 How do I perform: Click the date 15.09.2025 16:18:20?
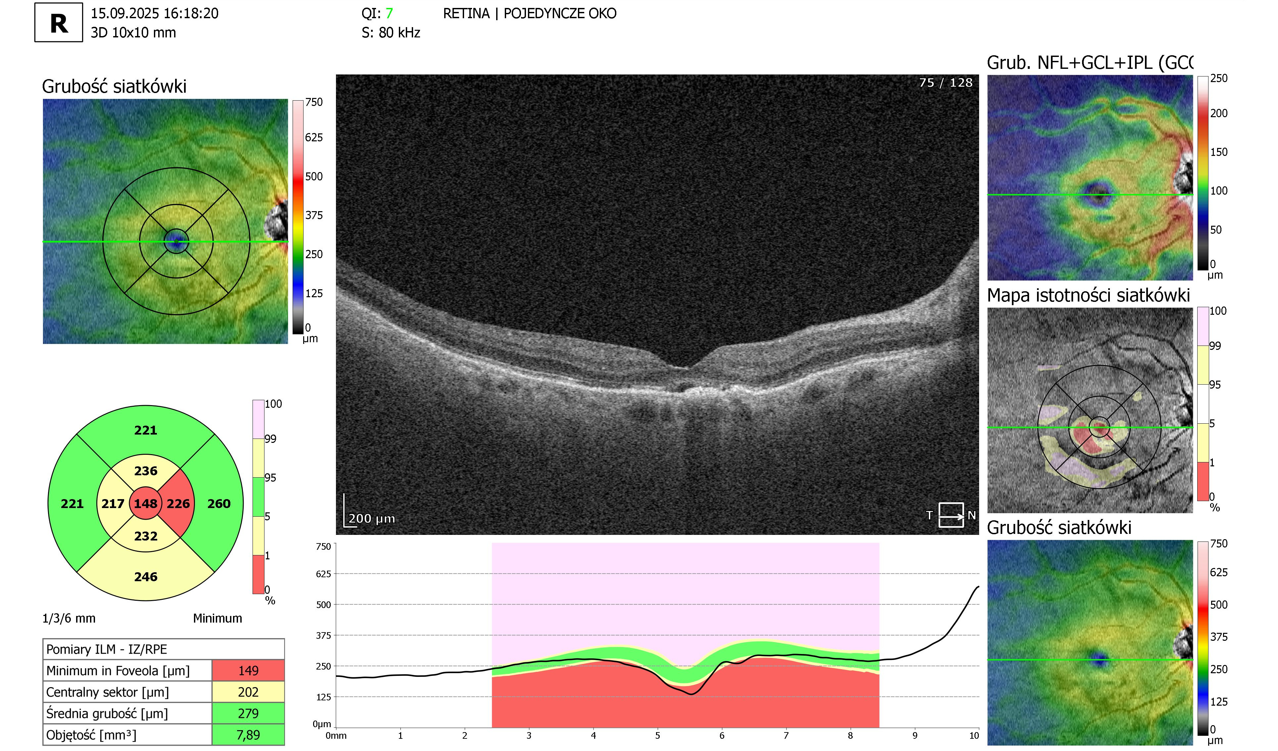[x=155, y=13]
